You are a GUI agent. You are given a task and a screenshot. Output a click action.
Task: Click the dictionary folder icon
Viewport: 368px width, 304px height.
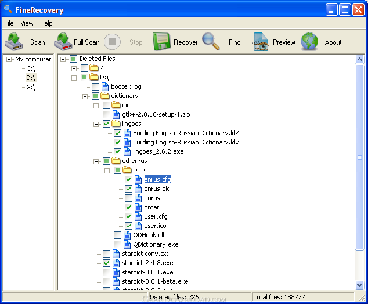[105, 96]
